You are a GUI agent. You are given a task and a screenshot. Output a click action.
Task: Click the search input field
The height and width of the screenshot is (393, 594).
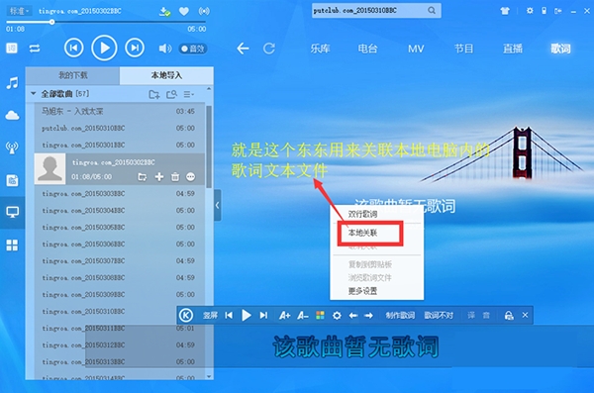369,11
